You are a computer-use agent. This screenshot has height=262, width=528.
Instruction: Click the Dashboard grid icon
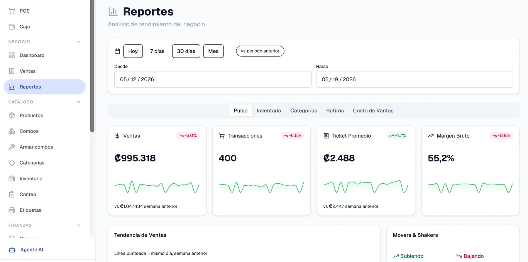tap(12, 55)
